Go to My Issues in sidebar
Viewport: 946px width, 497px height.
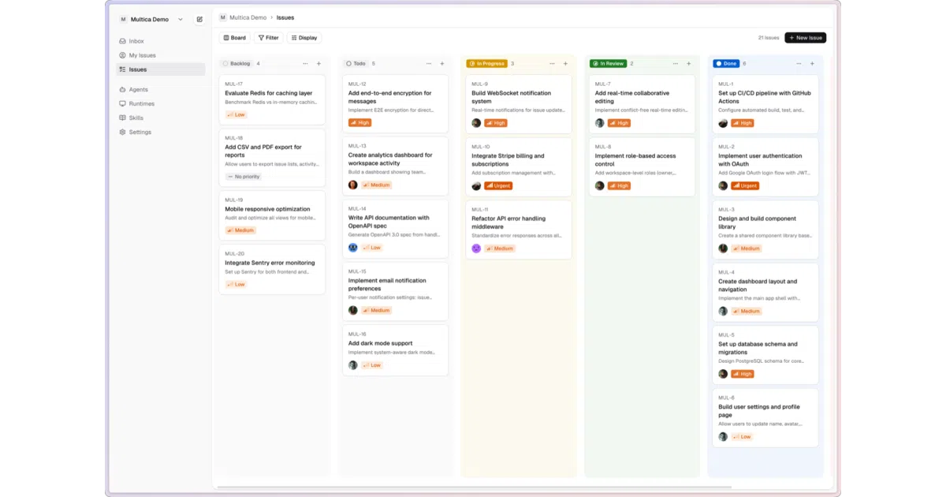(x=161, y=55)
